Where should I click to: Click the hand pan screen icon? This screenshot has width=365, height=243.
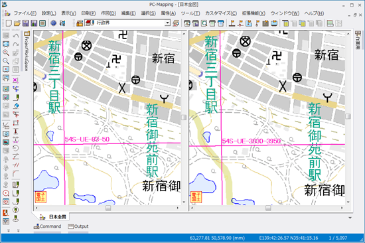[6, 78]
